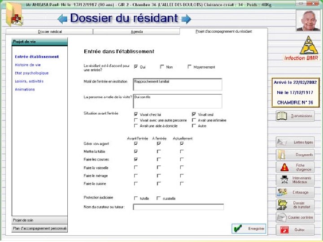Click the visite text field containing Oui son fils

click(178, 101)
